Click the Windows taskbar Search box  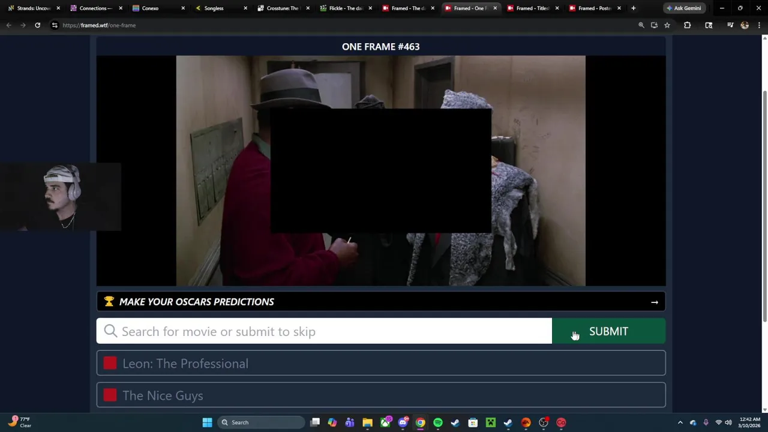pos(262,422)
